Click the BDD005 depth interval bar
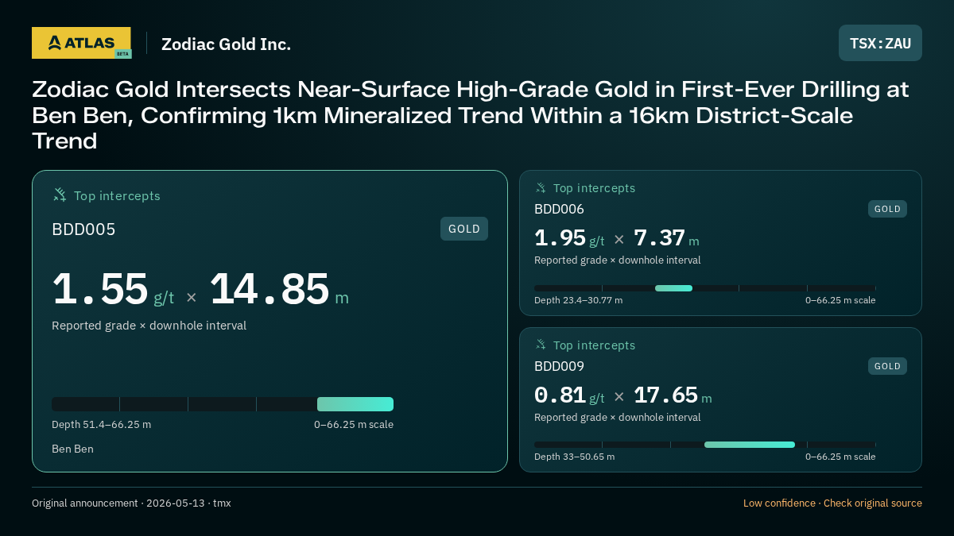The image size is (954, 536). tap(223, 404)
